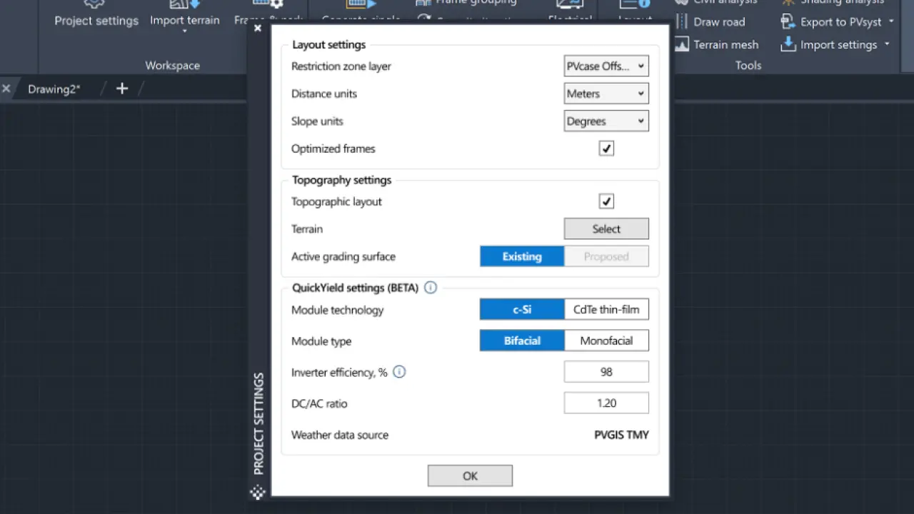Select CdTe thin-film module technology
The width and height of the screenshot is (914, 514).
point(606,310)
